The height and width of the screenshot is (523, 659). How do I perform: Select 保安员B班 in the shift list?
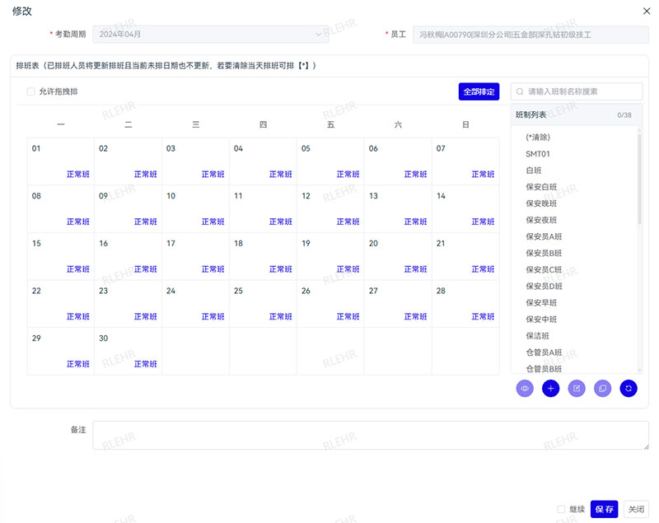[544, 253]
